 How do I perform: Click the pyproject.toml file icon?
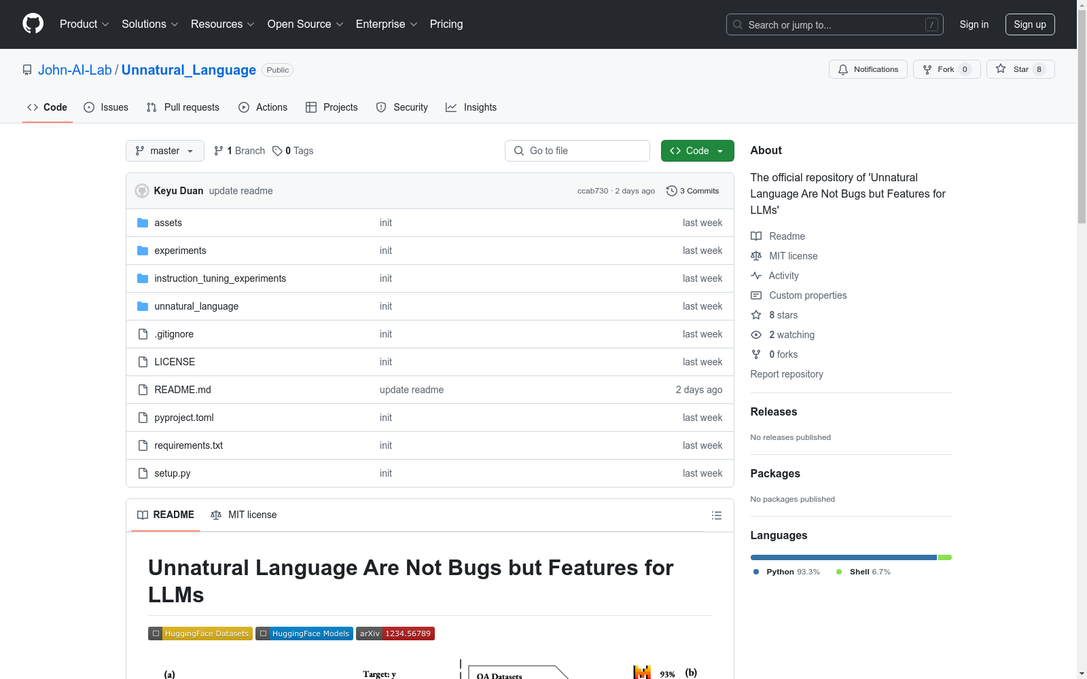pos(143,418)
